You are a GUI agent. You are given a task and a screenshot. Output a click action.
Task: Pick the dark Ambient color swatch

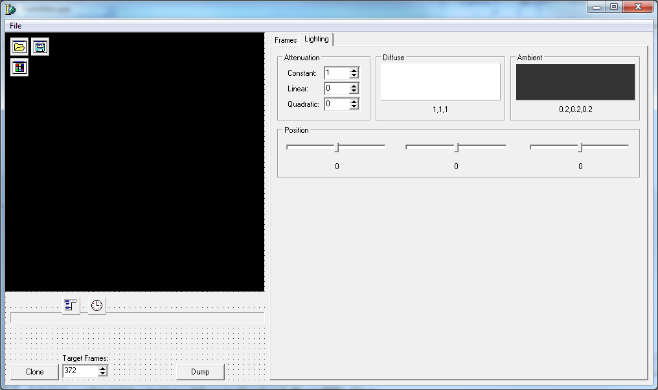pyautogui.click(x=575, y=82)
